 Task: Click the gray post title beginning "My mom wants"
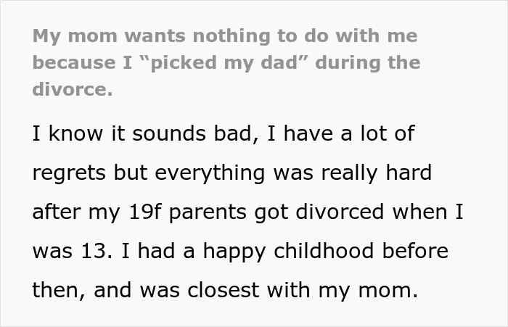(x=226, y=62)
